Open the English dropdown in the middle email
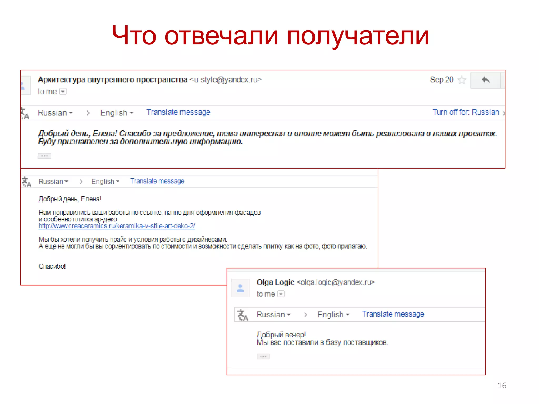The width and height of the screenshot is (539, 404). click(x=105, y=181)
